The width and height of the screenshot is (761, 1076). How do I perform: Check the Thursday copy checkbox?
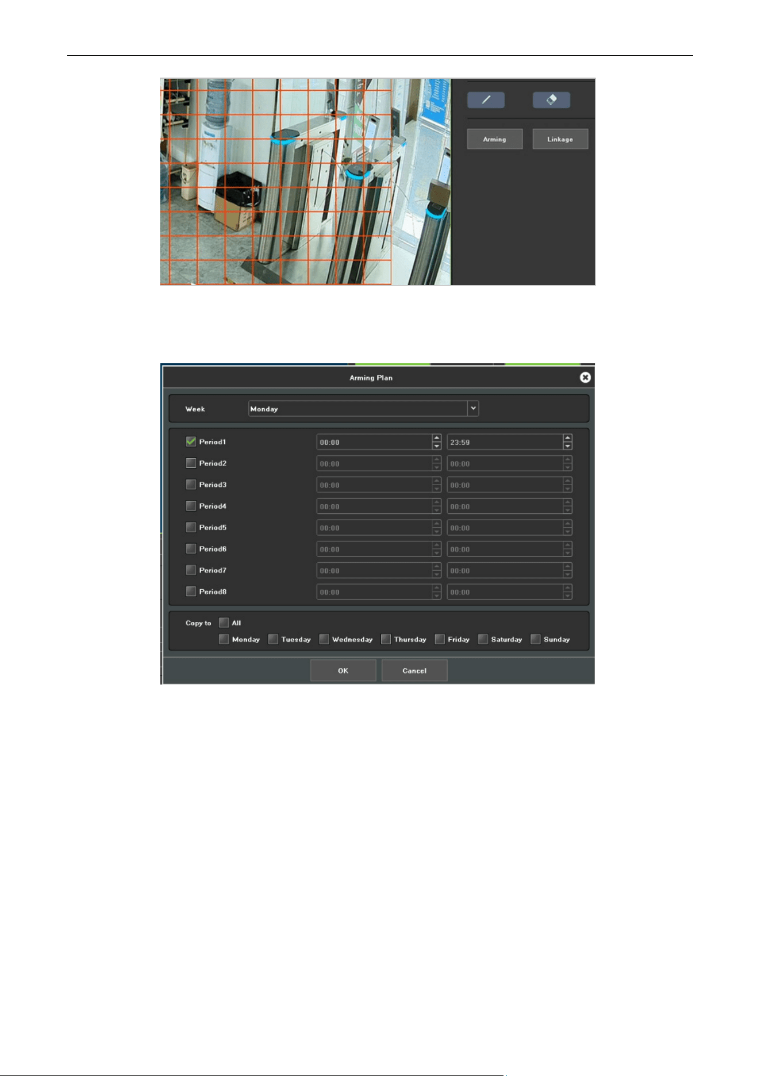pyautogui.click(x=386, y=639)
